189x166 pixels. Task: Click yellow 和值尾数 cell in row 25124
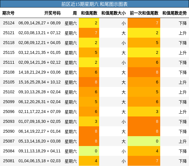click(89, 23)
